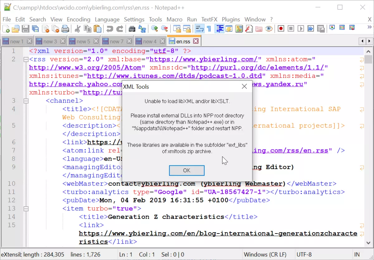Click the New file toolbar icon
Viewport: 374px width, 260px height.
[6, 29]
